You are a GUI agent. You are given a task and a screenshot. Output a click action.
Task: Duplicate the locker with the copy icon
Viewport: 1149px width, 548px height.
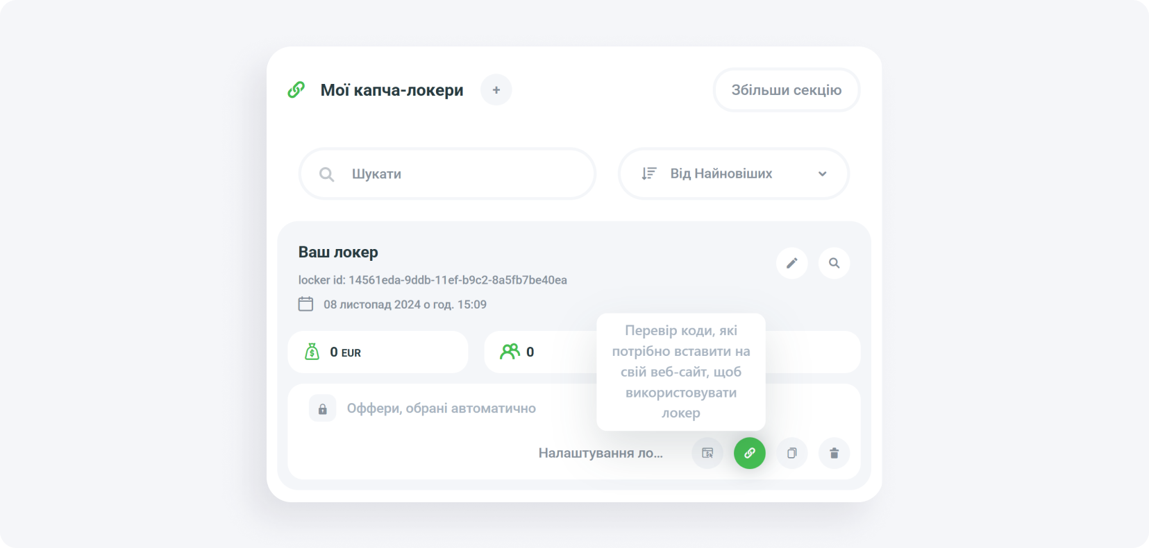tap(791, 453)
